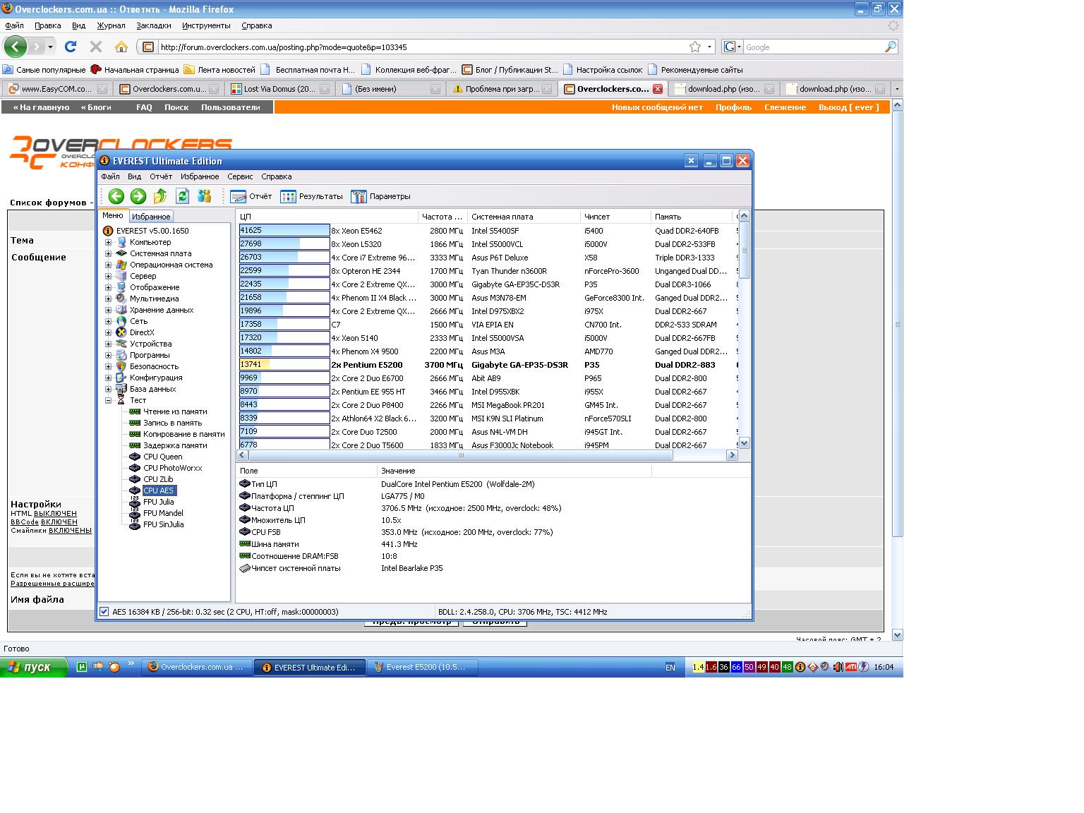This screenshot has height=813, width=1084.
Task: Open the search engine dropdown in the Firefox search box
Action: coord(733,47)
